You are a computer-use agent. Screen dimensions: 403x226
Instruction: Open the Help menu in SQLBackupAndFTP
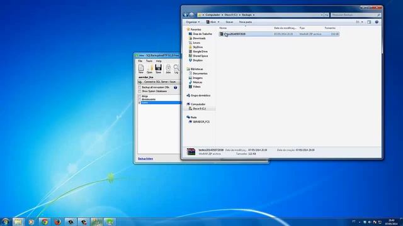point(159,61)
